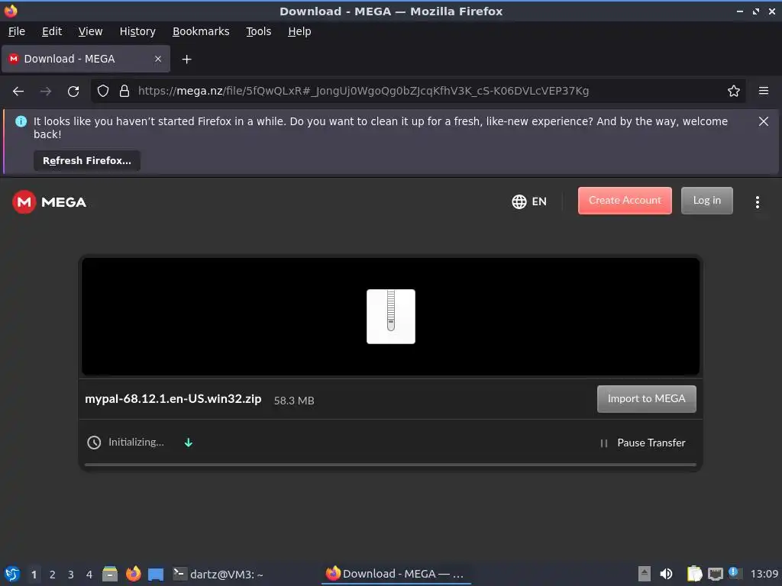Click the Refresh Firefox… button
782x586 pixels.
[87, 160]
